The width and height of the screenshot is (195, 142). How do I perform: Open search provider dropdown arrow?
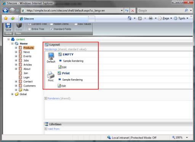191,11
